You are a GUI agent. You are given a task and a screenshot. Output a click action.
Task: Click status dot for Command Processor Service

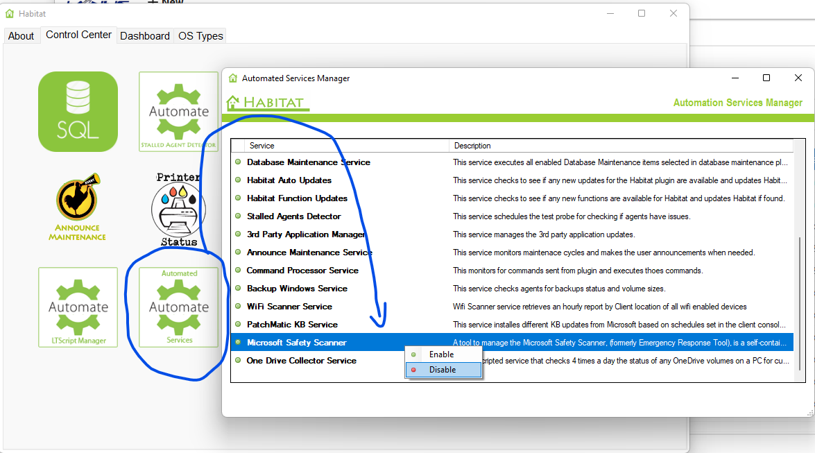point(238,270)
